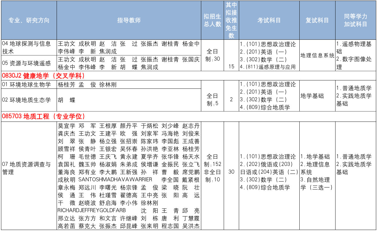Click the exempt quota value 15
This screenshot has width=377, height=231.
(231, 67)
